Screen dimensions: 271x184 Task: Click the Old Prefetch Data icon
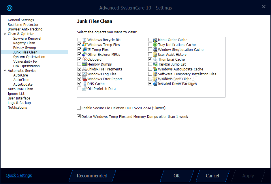84,89
